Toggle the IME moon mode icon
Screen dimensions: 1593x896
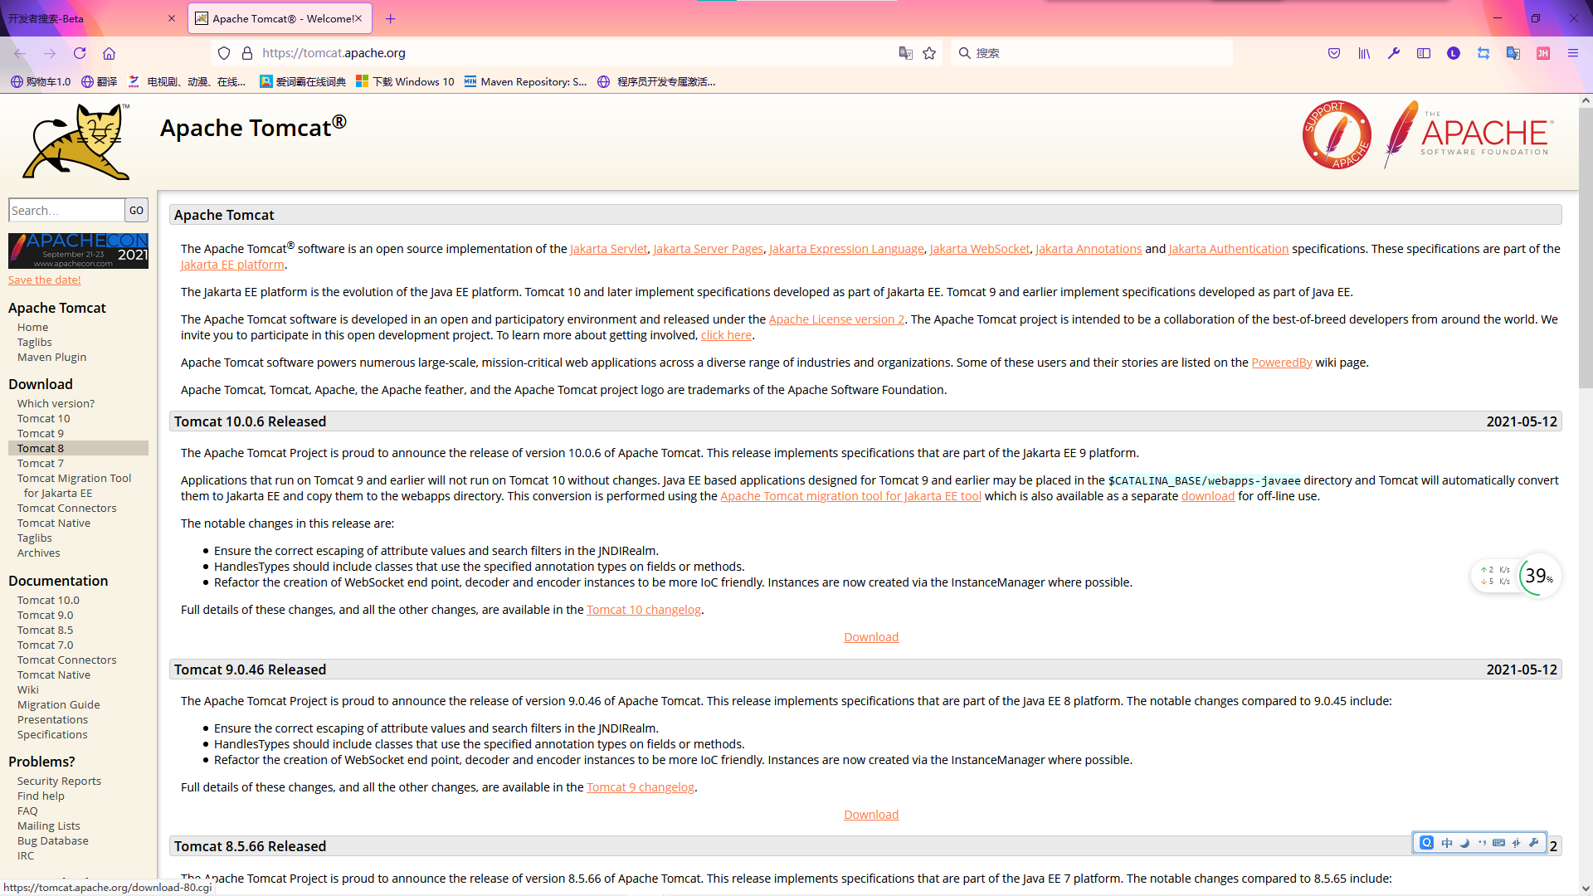(x=1464, y=843)
